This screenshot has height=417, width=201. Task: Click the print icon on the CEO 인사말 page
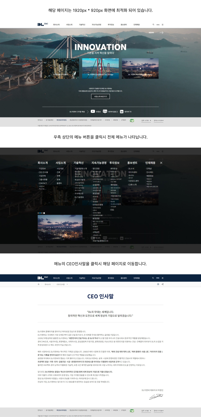(x=158, y=284)
